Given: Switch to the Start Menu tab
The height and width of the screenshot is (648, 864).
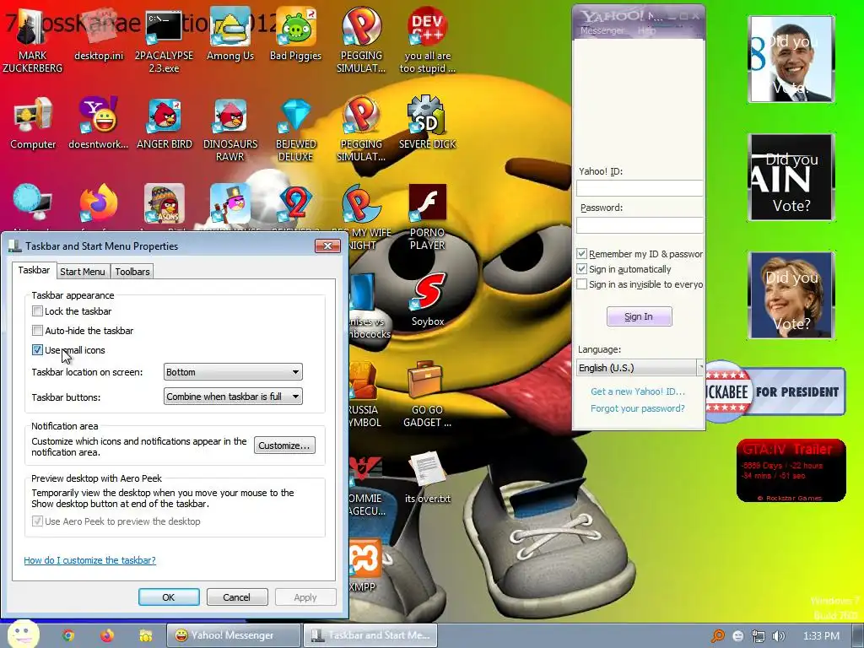Looking at the screenshot, I should pyautogui.click(x=82, y=272).
